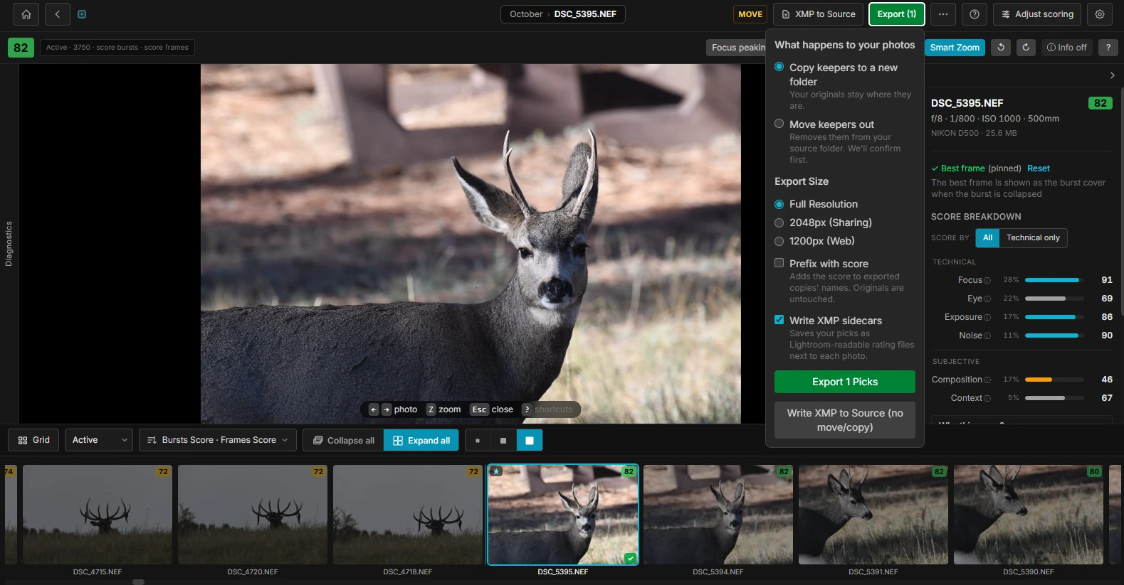Image resolution: width=1124 pixels, height=585 pixels.
Task: Open the help question-mark circle icon
Action: tap(975, 14)
